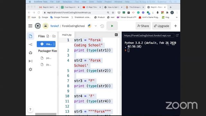Go back in the browser
This screenshot has height=116, width=206.
pyautogui.click(x=29, y=13)
